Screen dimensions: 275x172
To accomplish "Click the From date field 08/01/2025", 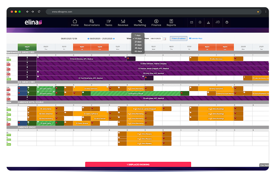I will click(156, 38).
